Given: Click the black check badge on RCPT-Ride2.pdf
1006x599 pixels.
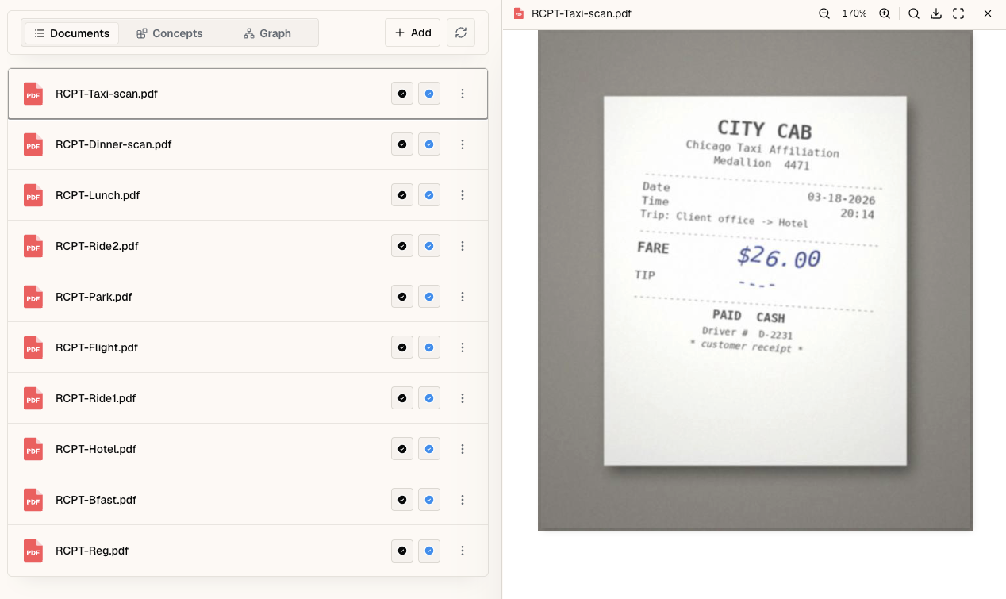Looking at the screenshot, I should coord(402,246).
